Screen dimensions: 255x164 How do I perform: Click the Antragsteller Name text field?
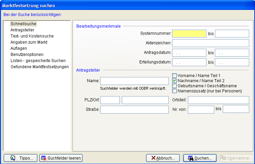(x=134, y=81)
